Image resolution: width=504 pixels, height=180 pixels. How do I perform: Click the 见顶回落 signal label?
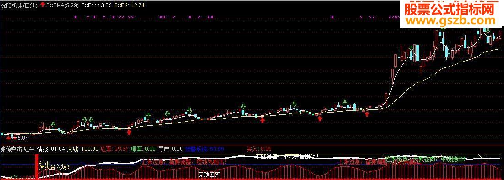209,175
